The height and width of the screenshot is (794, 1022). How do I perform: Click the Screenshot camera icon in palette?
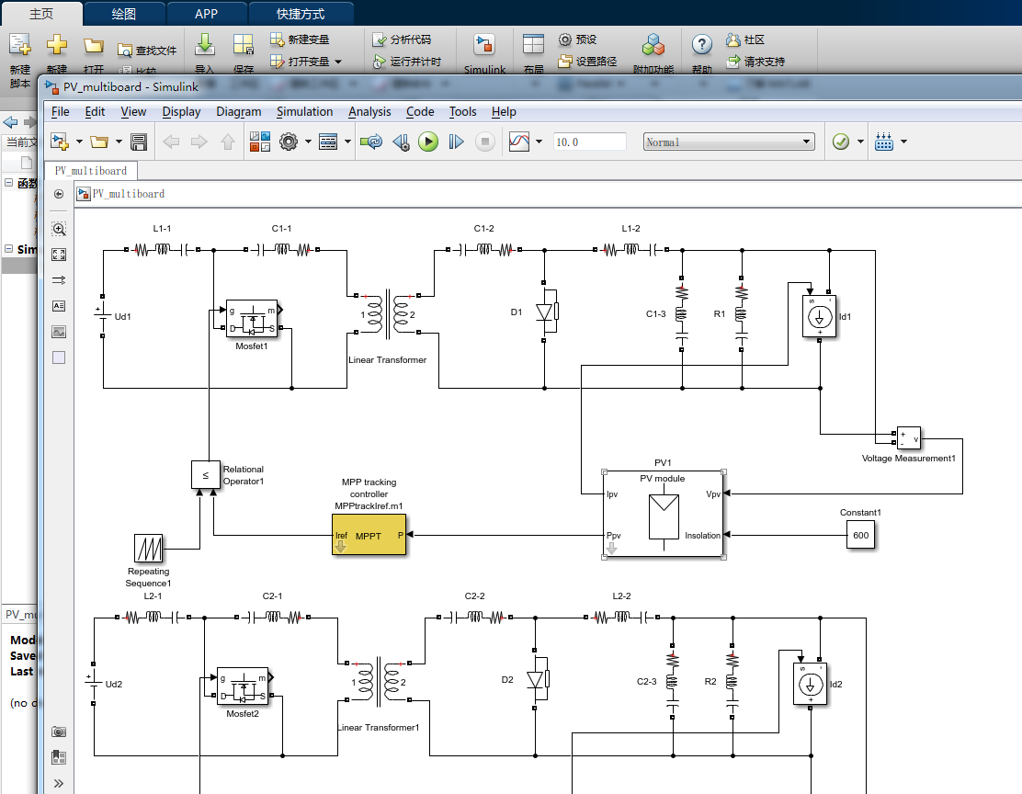click(59, 732)
